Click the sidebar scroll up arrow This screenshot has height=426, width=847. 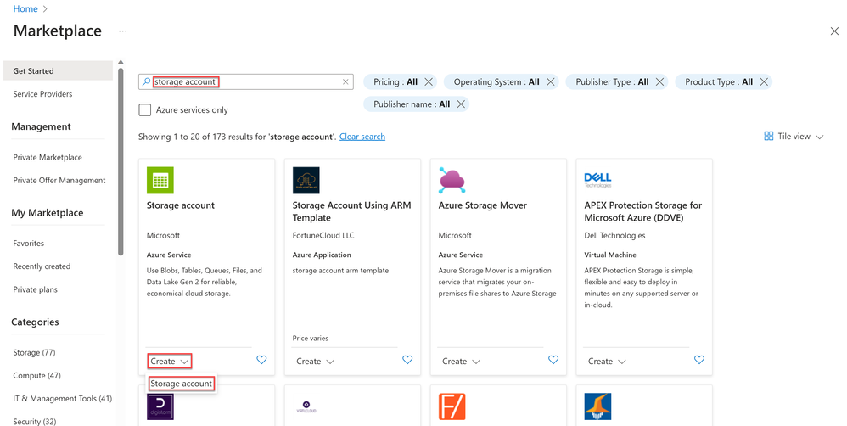(121, 62)
